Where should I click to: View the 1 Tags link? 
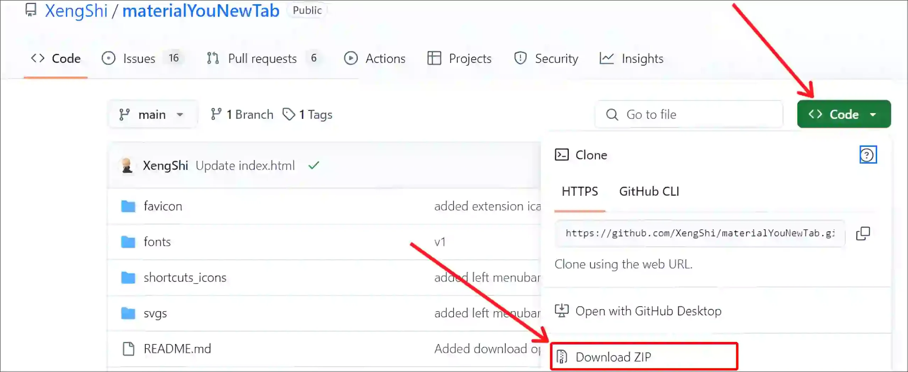tap(308, 114)
